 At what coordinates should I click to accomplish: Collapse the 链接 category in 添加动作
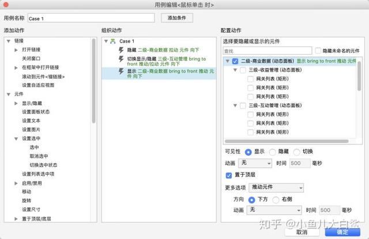pos(9,41)
